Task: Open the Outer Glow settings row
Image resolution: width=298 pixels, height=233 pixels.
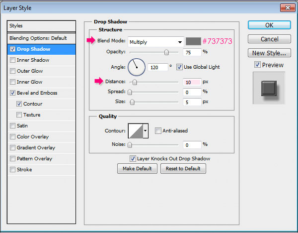Action: pyautogui.click(x=41, y=71)
